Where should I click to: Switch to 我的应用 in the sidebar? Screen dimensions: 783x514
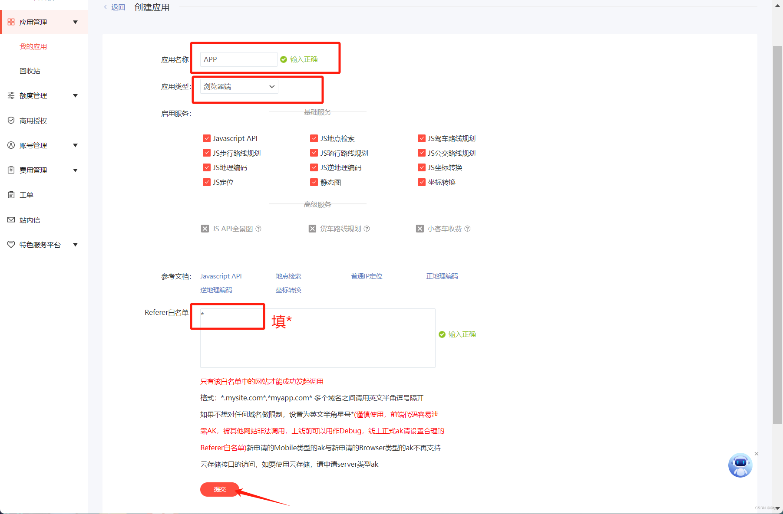(33, 46)
